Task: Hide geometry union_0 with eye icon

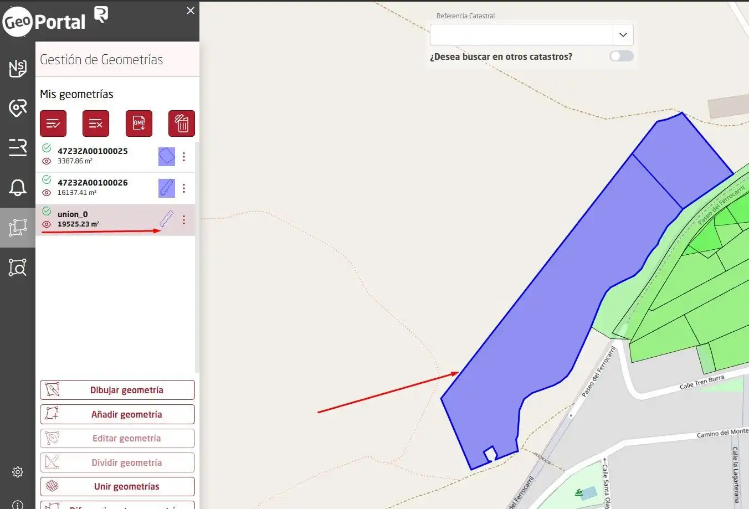Action: point(47,224)
